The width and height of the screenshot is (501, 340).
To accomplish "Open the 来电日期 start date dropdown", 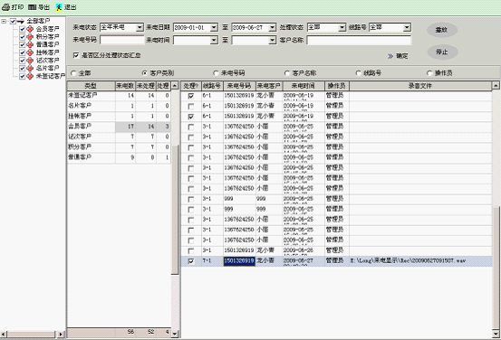I will point(214,28).
